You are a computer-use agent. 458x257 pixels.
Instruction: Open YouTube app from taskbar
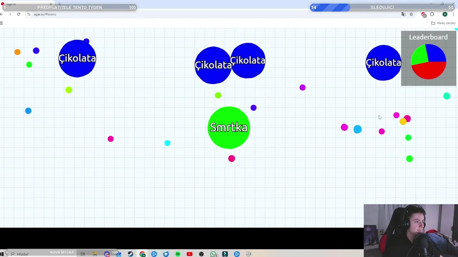pyautogui.click(x=190, y=254)
